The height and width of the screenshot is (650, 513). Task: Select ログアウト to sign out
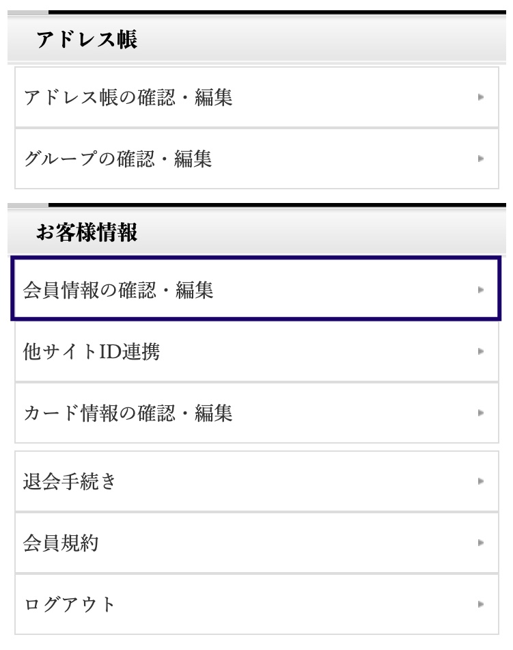click(257, 604)
